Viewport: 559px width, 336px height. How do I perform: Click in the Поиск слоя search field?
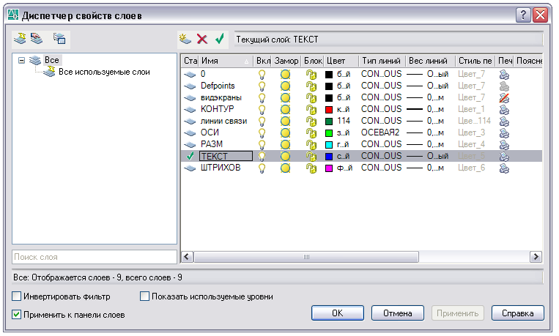[95, 257]
